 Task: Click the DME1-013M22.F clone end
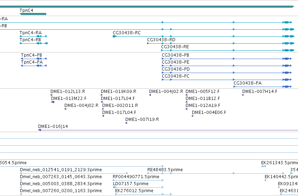[53, 102]
